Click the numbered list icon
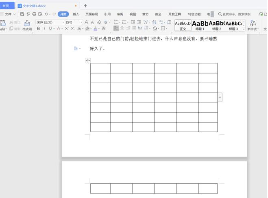The height and width of the screenshot is (198, 268). (124, 22)
